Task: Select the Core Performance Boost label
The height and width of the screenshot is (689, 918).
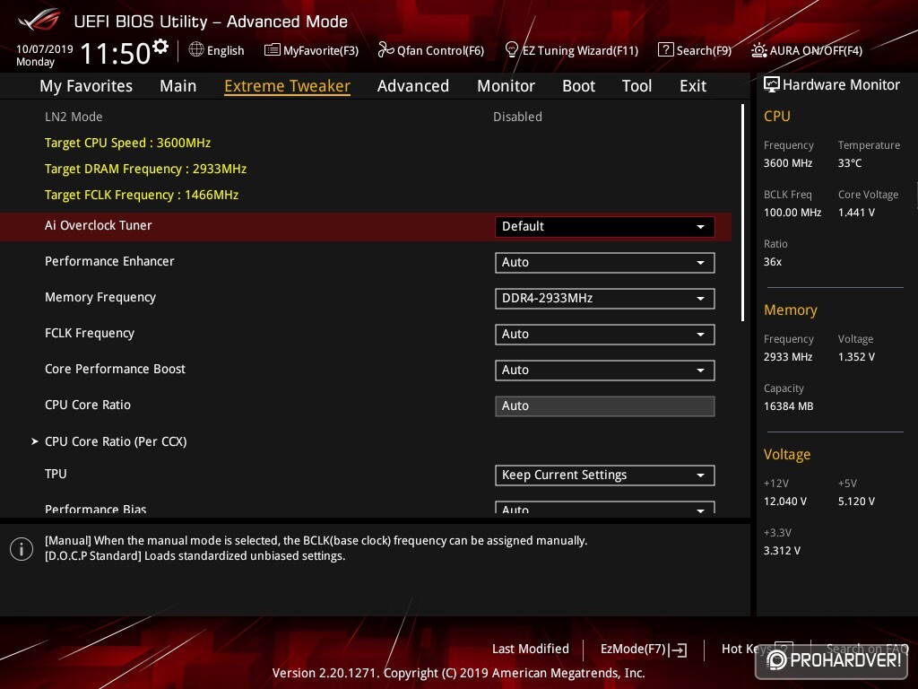Action: pos(115,369)
